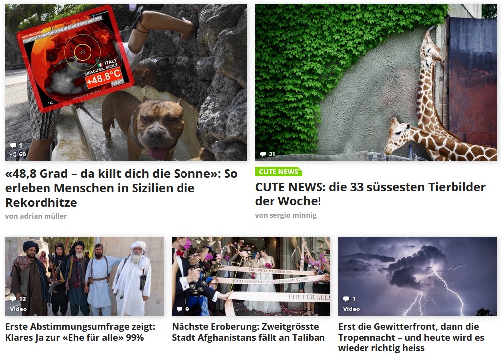Screen dimensions: 501x362
Task: Open the dog at fountain thumbnail
Action: [126, 82]
